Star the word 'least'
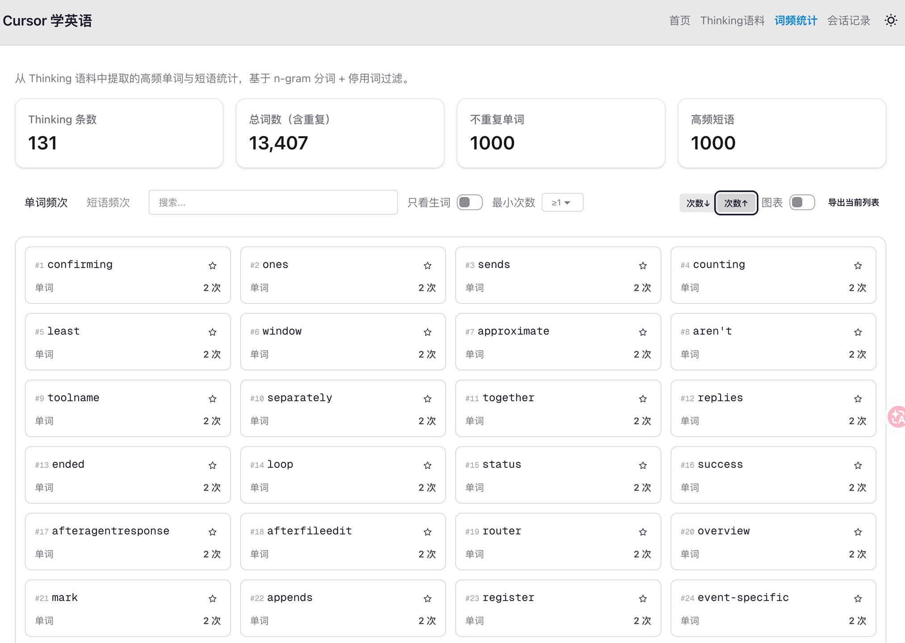Viewport: 905px width, 643px height. (x=213, y=332)
